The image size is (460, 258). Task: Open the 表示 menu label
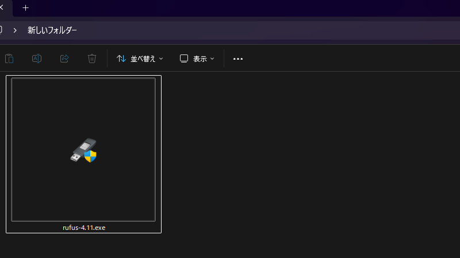pos(200,58)
